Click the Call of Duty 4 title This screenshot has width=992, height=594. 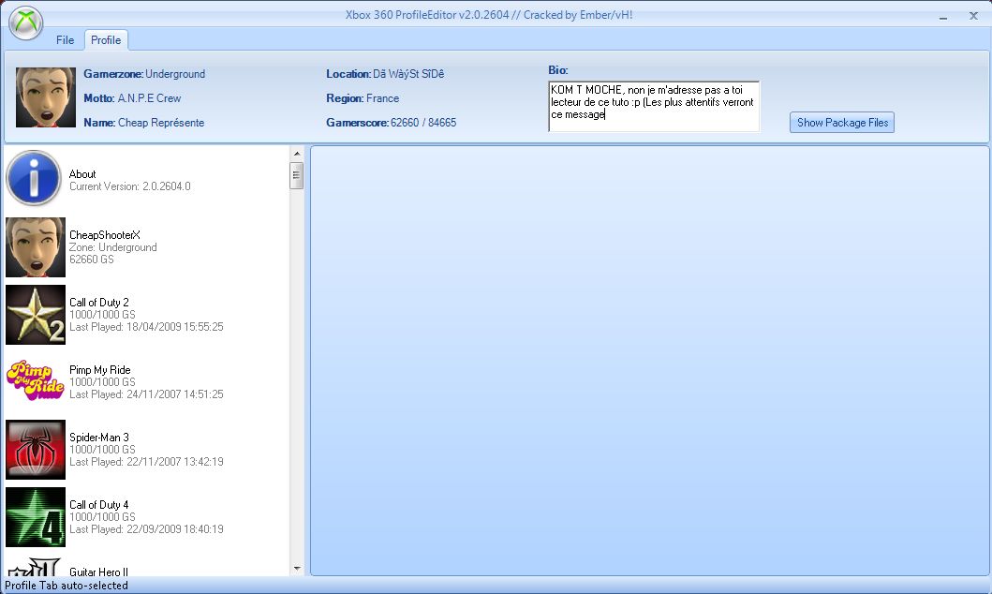[98, 505]
